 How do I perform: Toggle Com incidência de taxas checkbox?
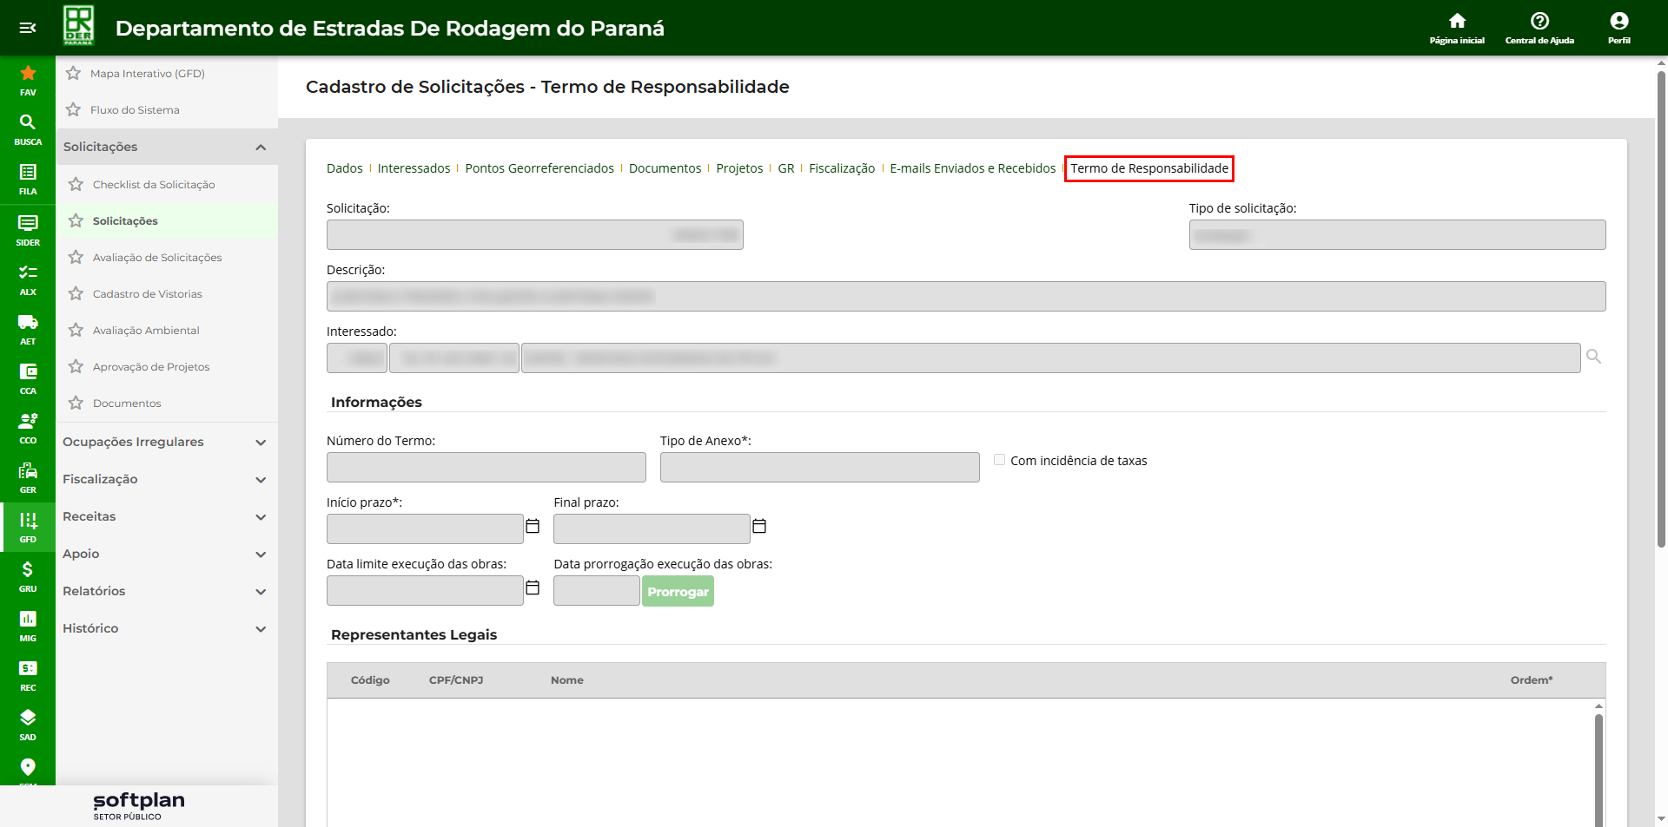pyautogui.click(x=1000, y=460)
